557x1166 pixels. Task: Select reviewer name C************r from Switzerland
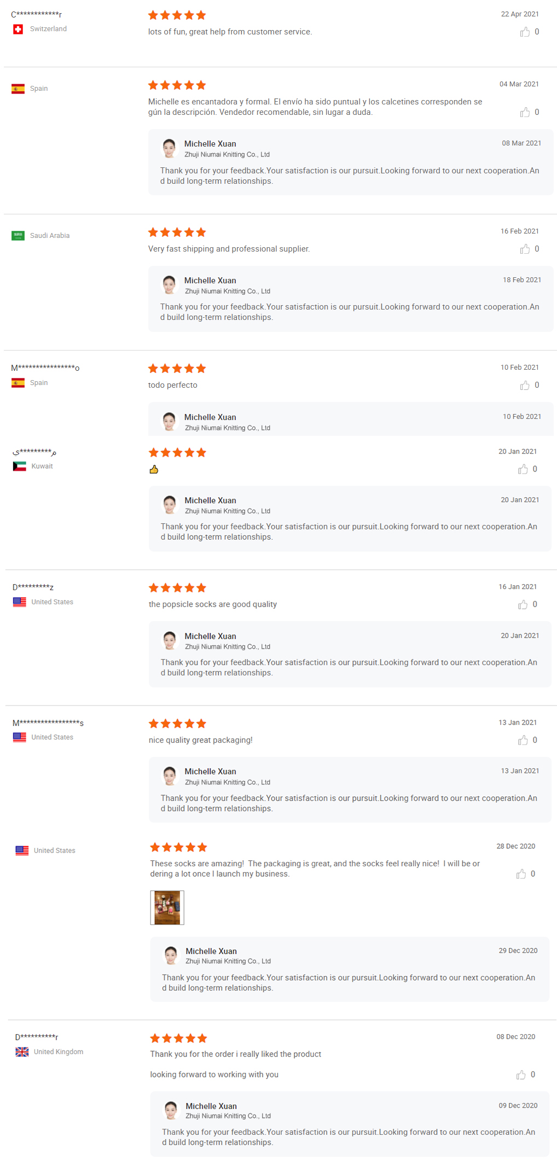tap(36, 15)
